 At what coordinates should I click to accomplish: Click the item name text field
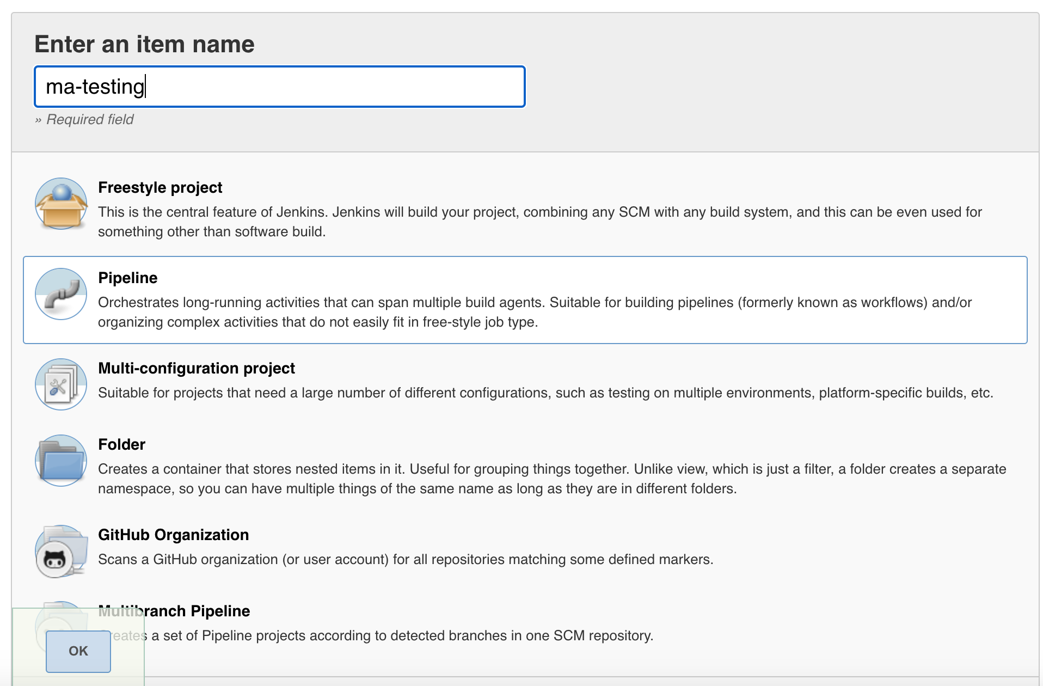279,87
